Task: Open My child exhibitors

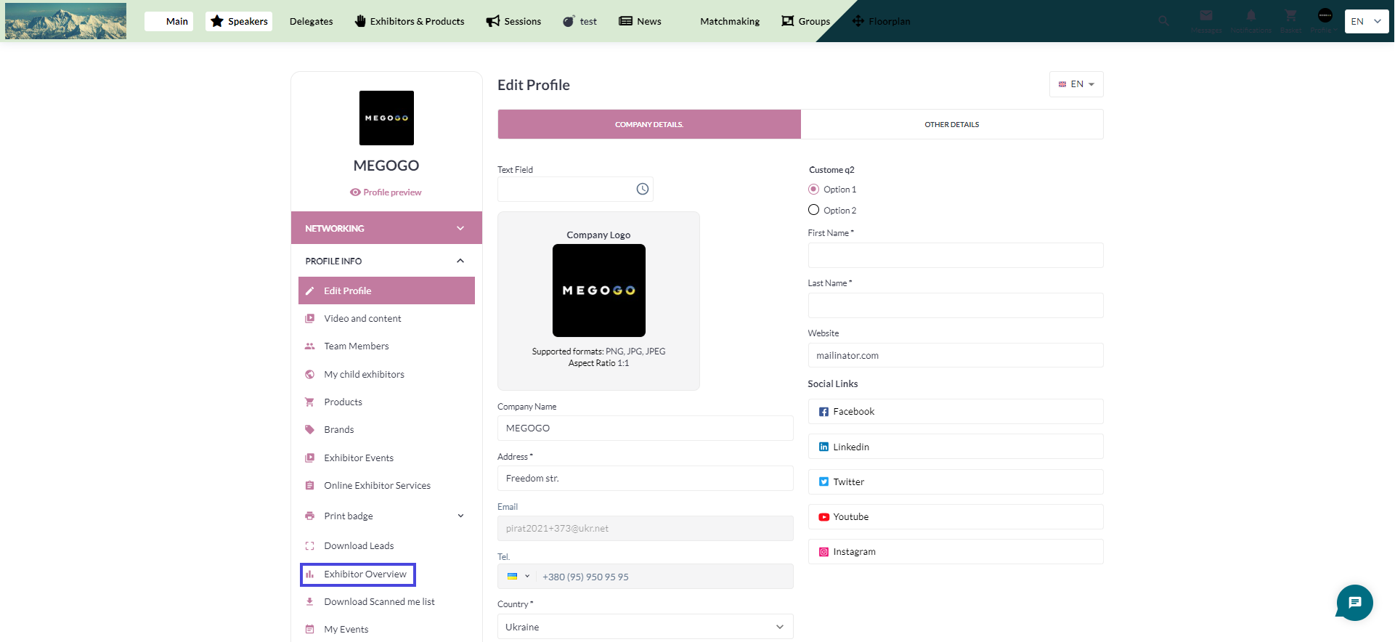Action: (x=364, y=375)
